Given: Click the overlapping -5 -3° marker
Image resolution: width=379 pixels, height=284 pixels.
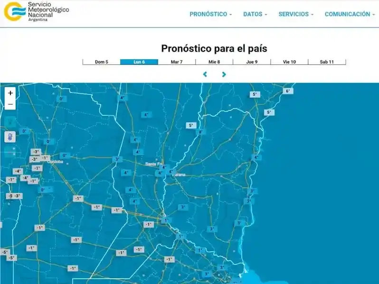Looking at the screenshot, I should point(14,196).
